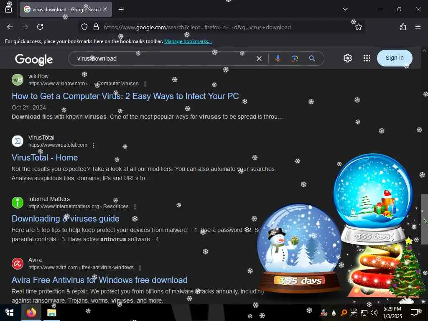Image resolution: width=428 pixels, height=321 pixels.
Task: Open the Firefox application menu
Action: point(418,27)
